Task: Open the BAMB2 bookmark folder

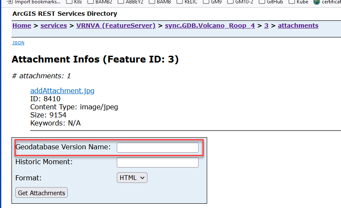Action: click(100, 2)
